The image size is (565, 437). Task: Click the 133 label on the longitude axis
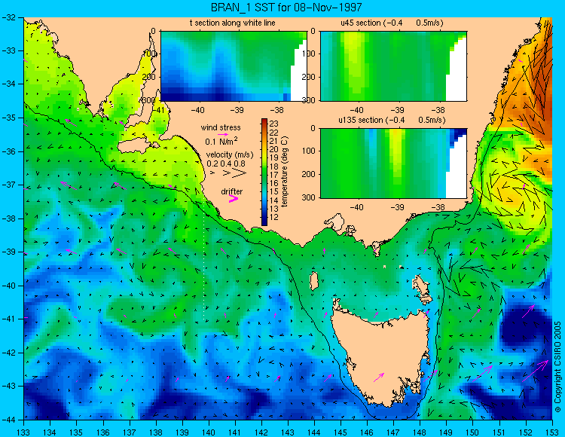(24, 432)
